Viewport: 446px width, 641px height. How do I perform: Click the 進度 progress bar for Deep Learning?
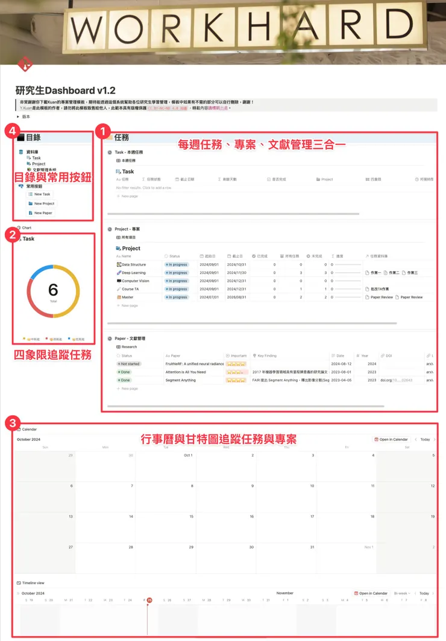348,273
